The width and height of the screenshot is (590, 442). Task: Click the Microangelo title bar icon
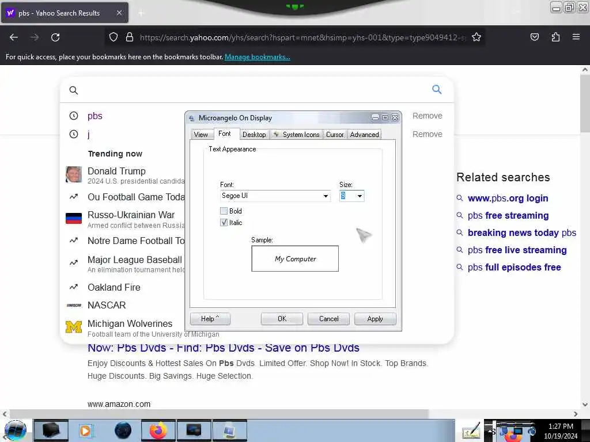pos(191,119)
